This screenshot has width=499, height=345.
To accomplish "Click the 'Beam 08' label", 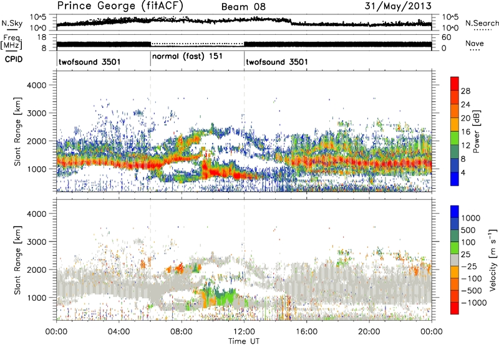I will click(243, 7).
